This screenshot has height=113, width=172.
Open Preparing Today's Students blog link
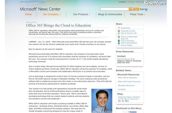(x=129, y=98)
